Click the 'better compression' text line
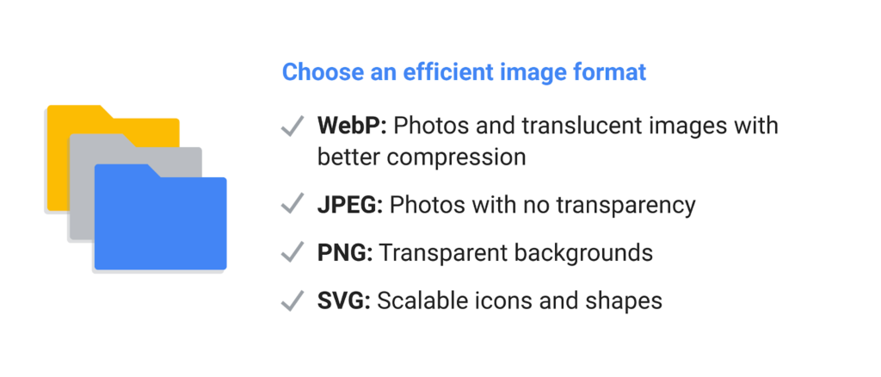The width and height of the screenshot is (881, 377). coord(422,158)
